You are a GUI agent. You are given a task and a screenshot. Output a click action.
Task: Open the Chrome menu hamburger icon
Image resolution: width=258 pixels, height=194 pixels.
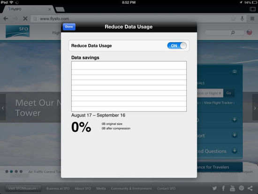click(252, 18)
